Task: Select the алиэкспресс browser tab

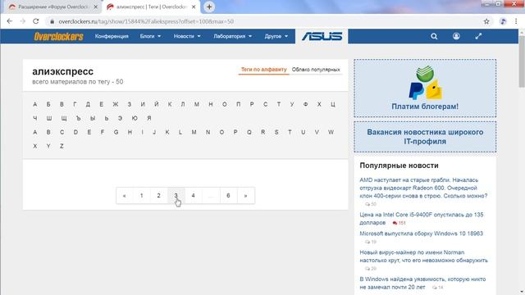Action: coord(151,7)
